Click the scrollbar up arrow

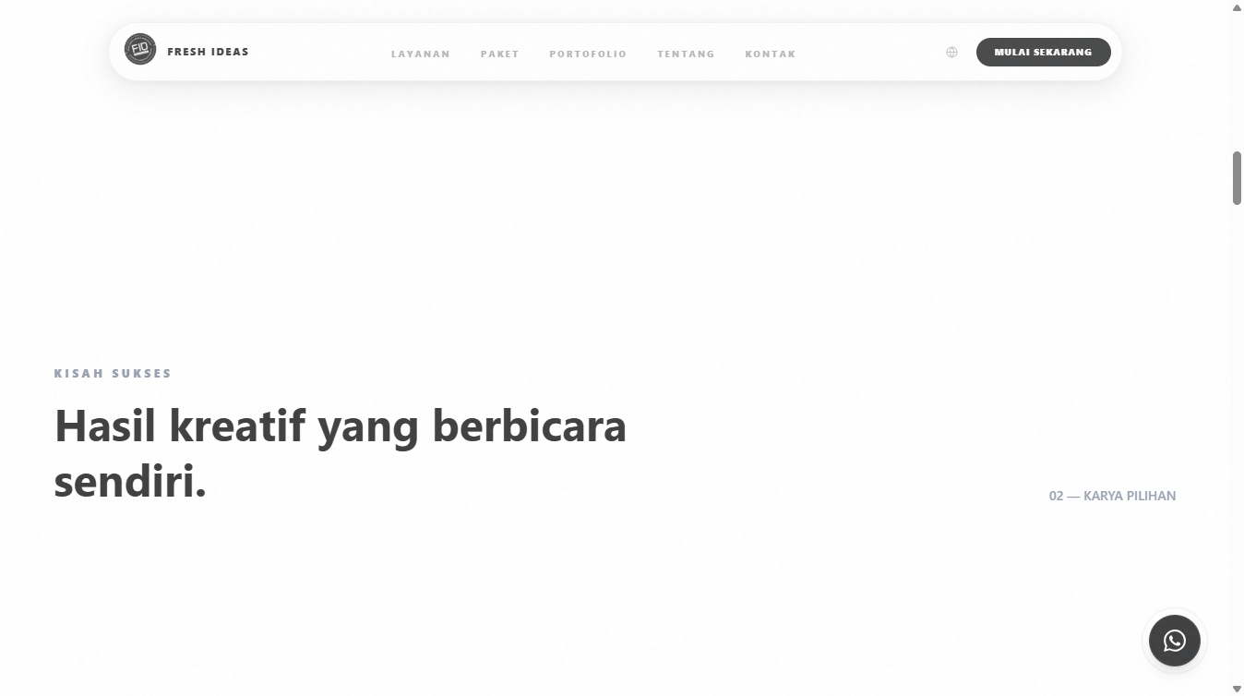[x=1238, y=7]
